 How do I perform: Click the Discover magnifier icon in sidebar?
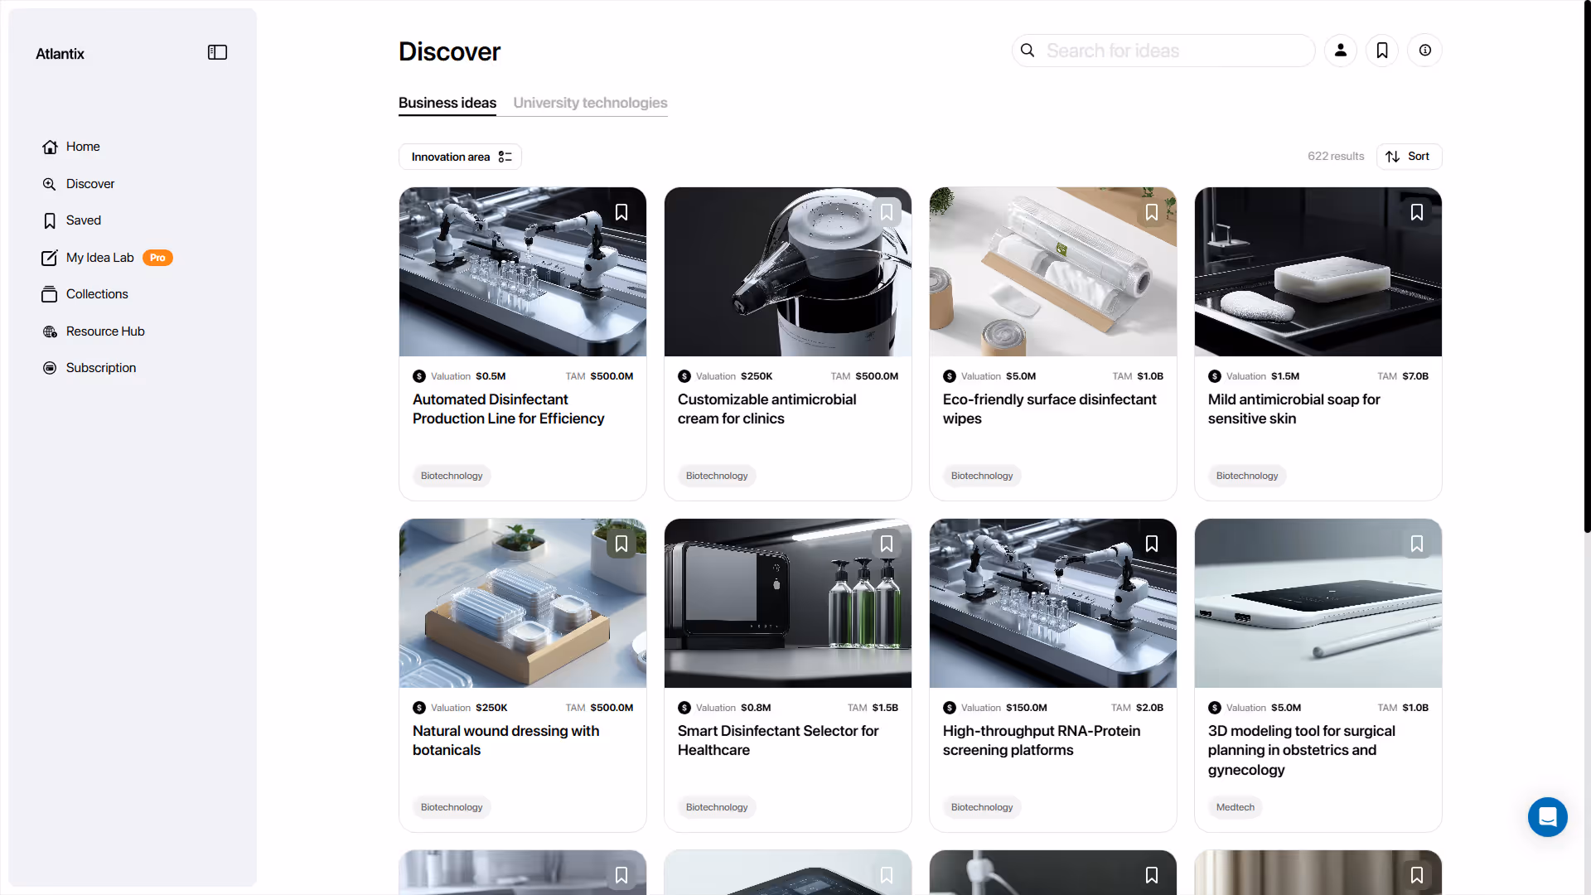click(x=50, y=184)
